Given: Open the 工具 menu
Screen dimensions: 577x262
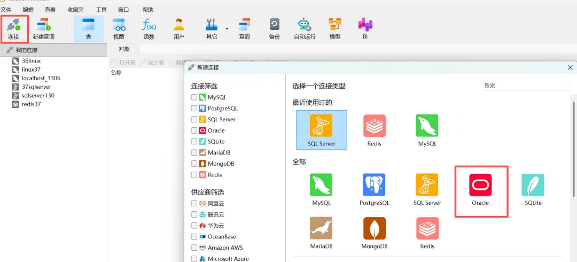Looking at the screenshot, I should point(102,10).
